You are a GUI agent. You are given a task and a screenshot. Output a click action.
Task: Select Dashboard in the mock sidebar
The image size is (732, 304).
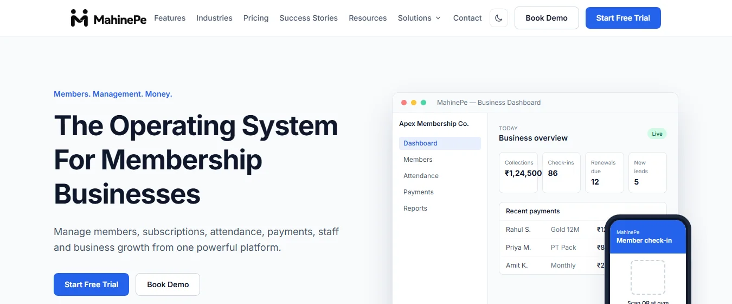point(440,143)
